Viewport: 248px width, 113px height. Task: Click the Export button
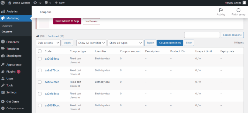pos(150,43)
